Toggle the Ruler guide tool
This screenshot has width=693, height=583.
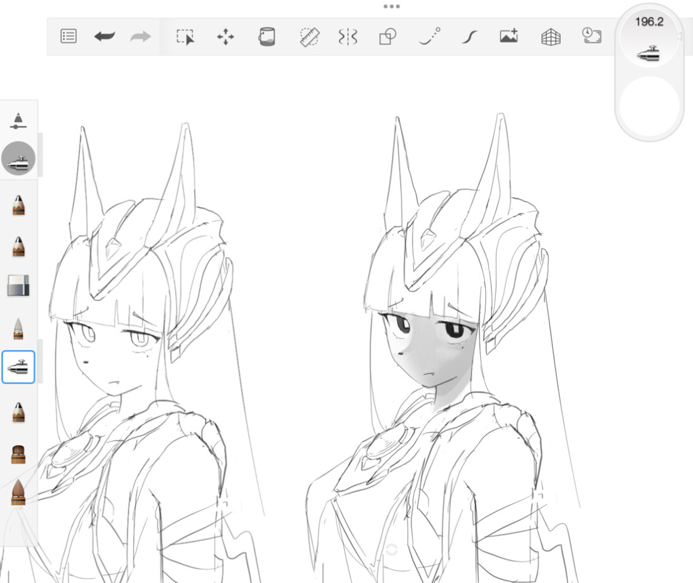click(x=308, y=37)
